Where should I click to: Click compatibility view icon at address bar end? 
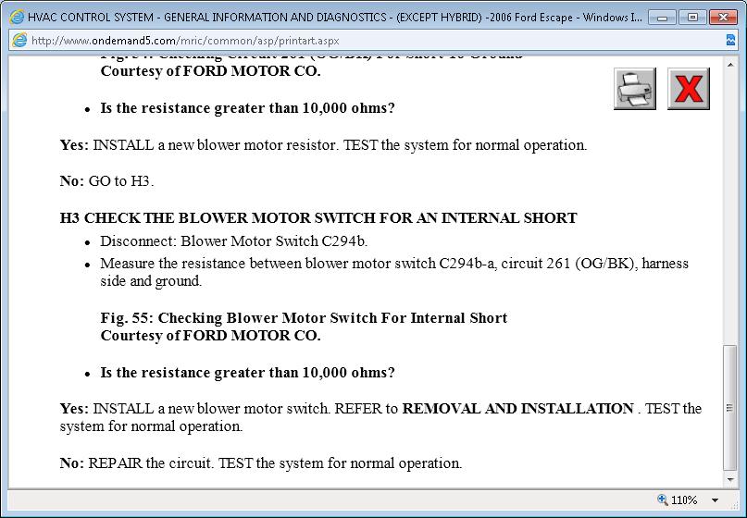(730, 40)
